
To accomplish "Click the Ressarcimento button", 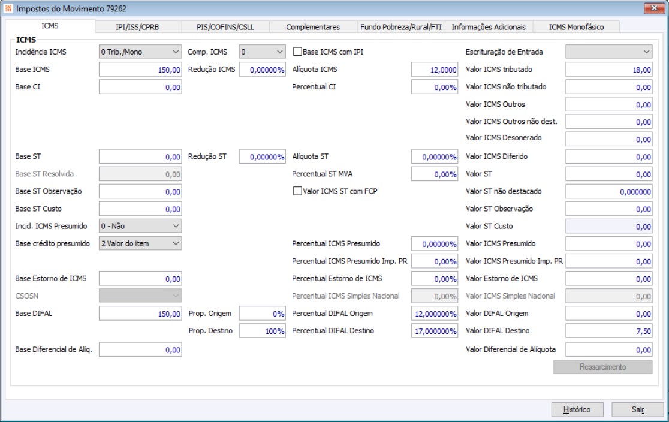I will (x=603, y=367).
